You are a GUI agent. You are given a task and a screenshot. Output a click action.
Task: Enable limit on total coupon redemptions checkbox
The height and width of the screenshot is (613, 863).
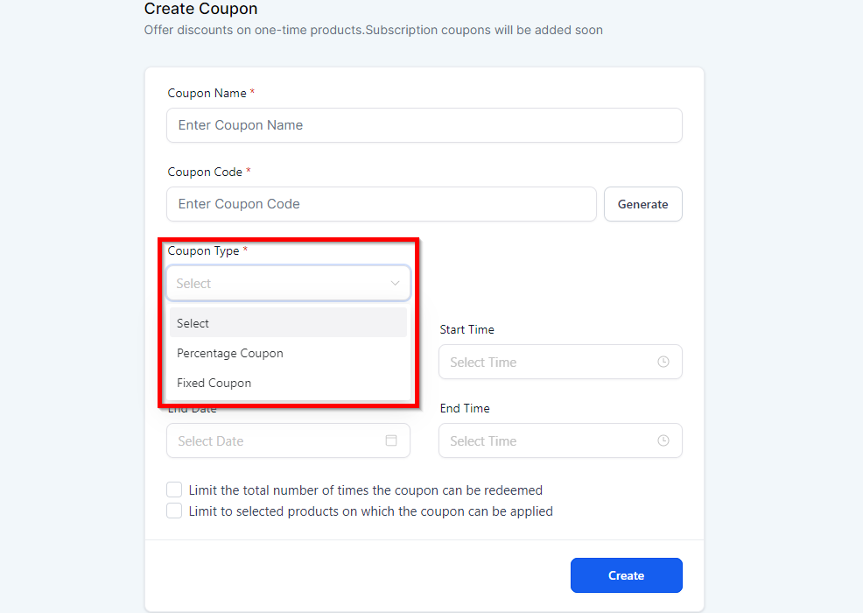coord(174,490)
